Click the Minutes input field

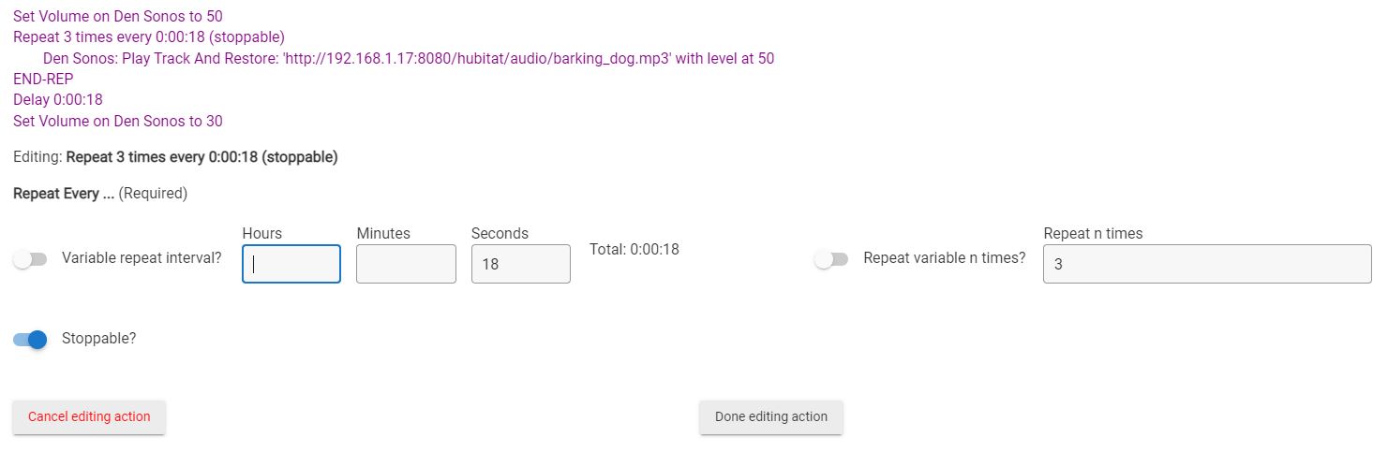coord(406,264)
